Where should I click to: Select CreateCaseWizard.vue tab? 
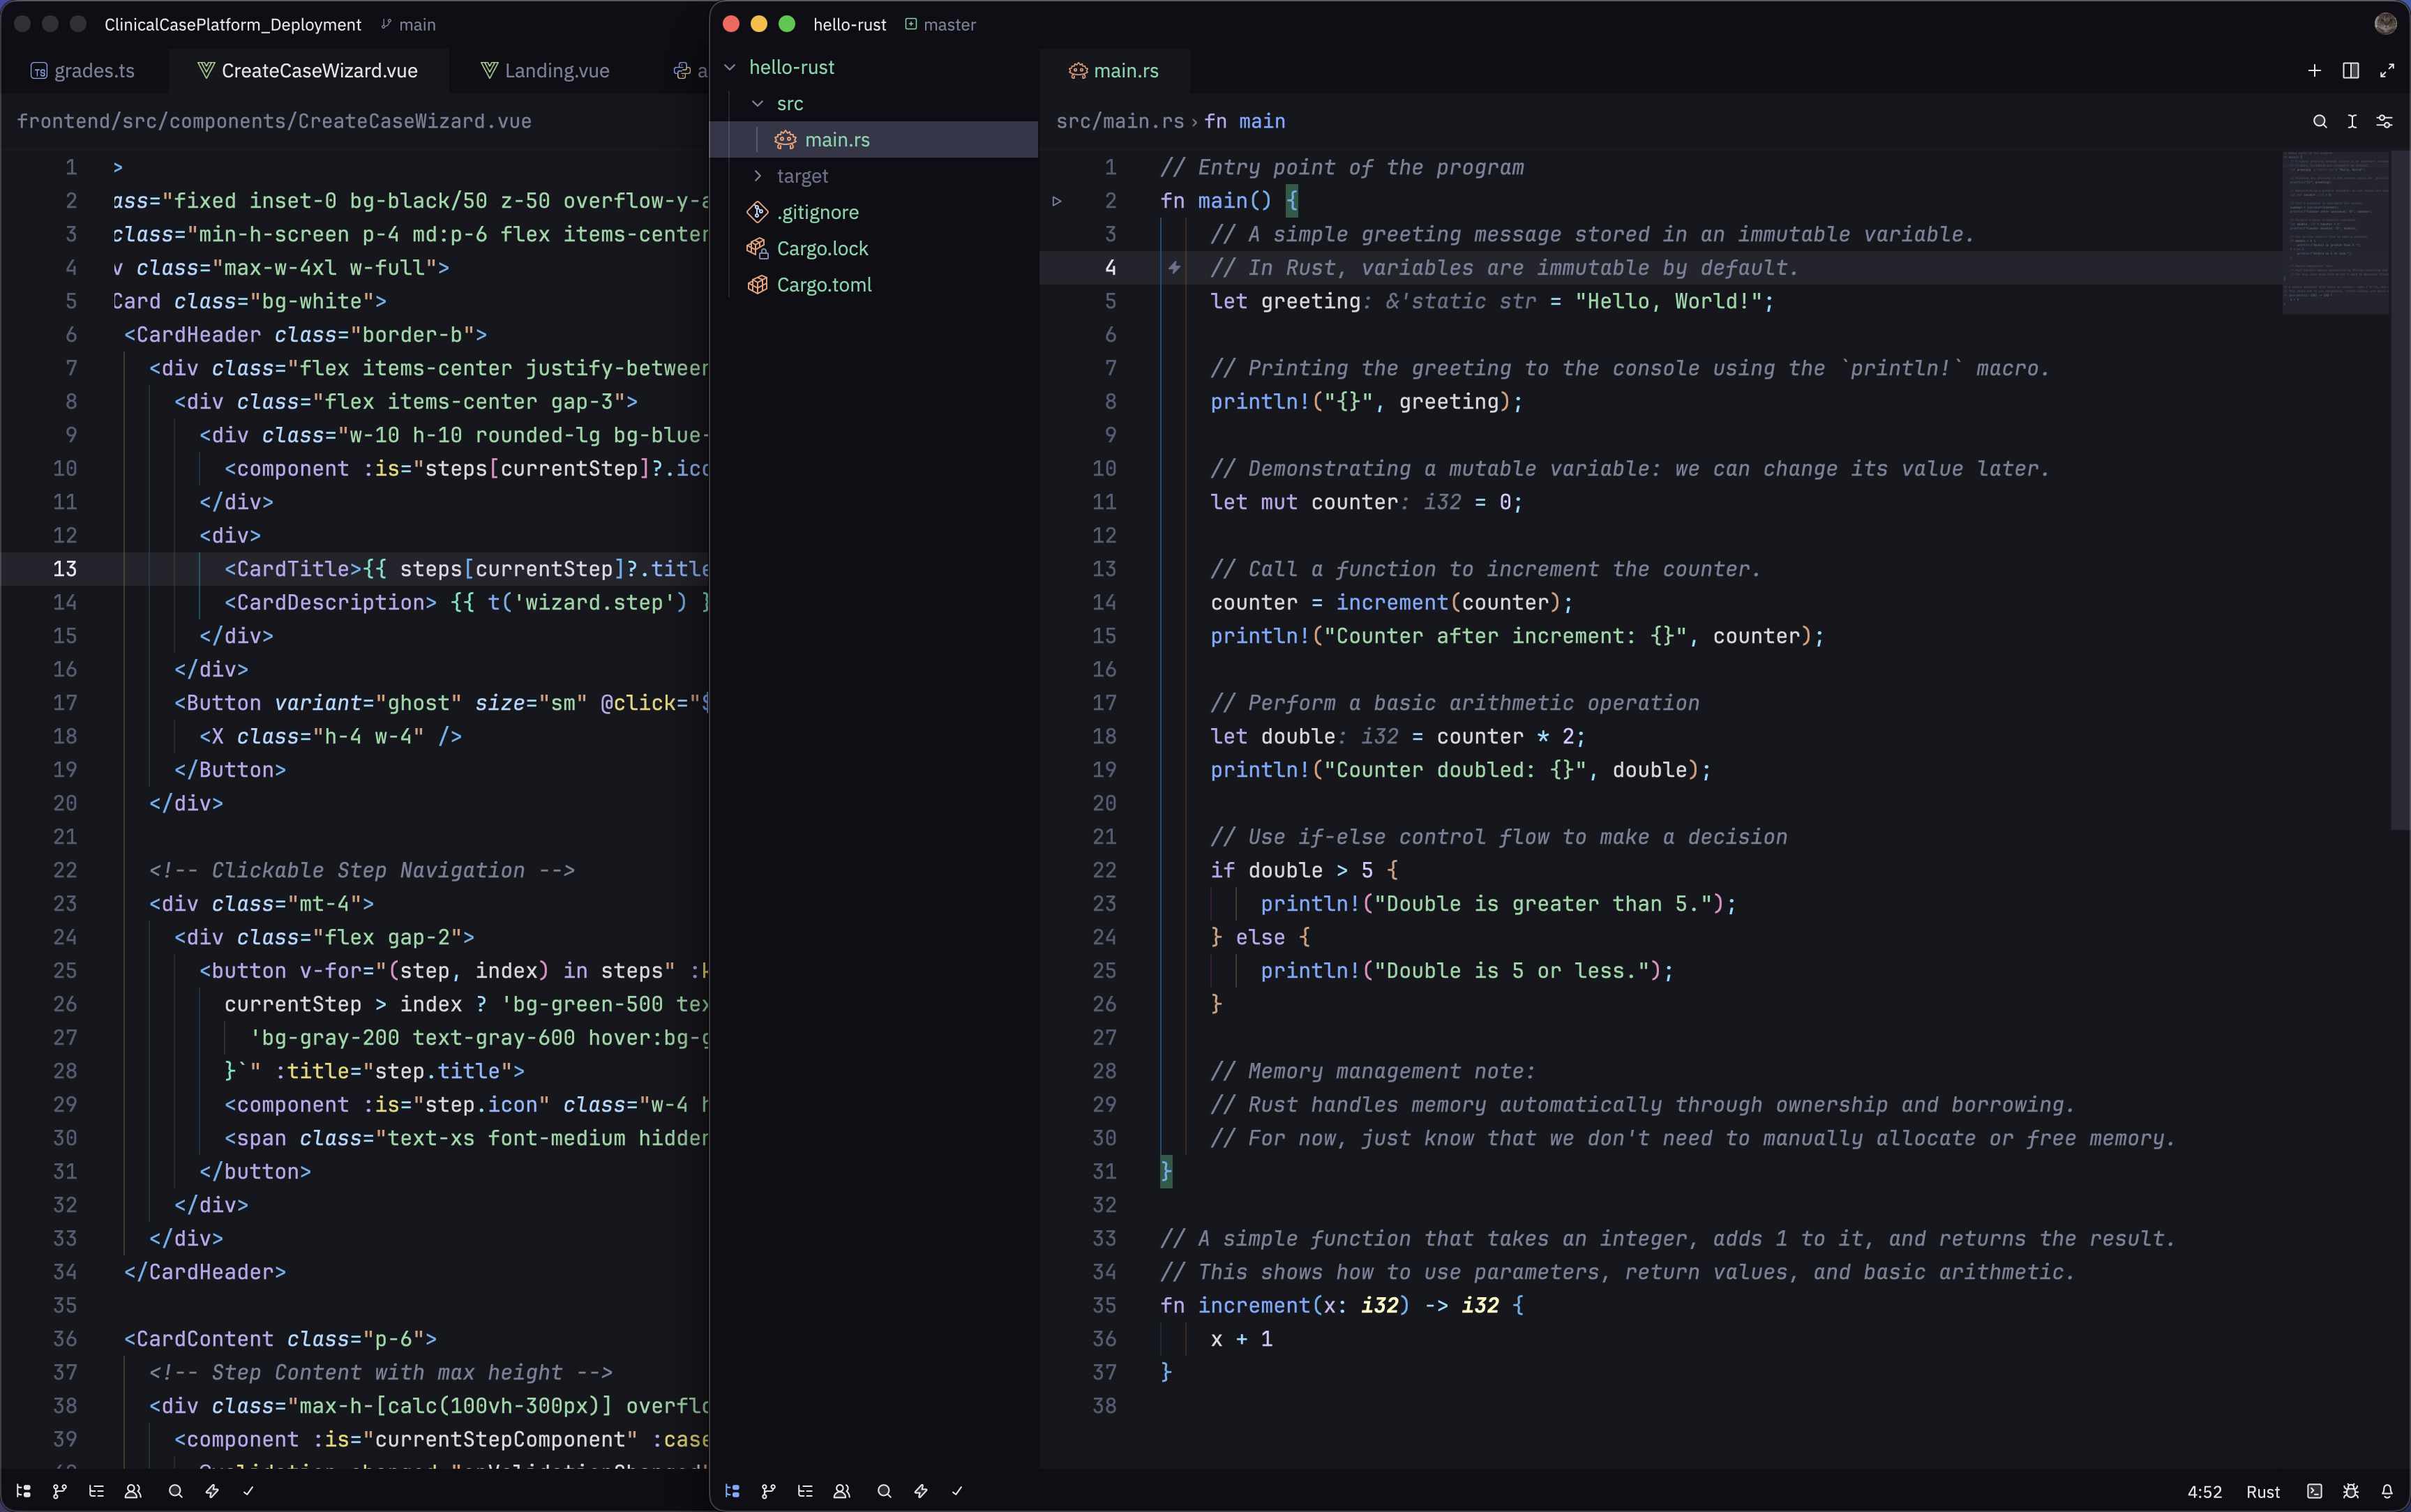pyautogui.click(x=308, y=70)
